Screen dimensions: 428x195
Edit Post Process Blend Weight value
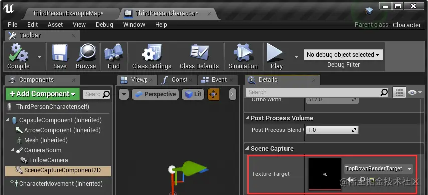click(x=332, y=130)
